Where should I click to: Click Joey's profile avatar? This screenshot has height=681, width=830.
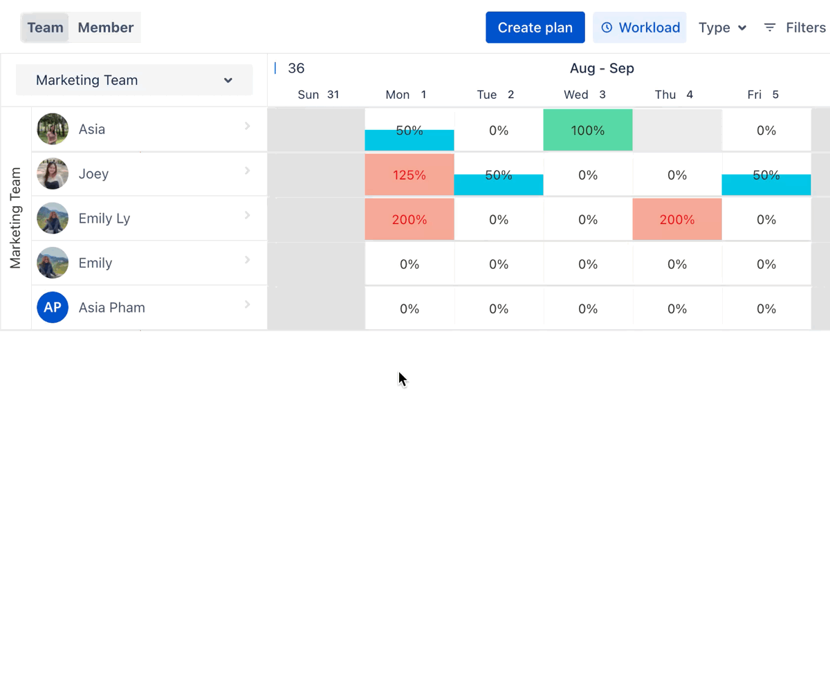(53, 174)
